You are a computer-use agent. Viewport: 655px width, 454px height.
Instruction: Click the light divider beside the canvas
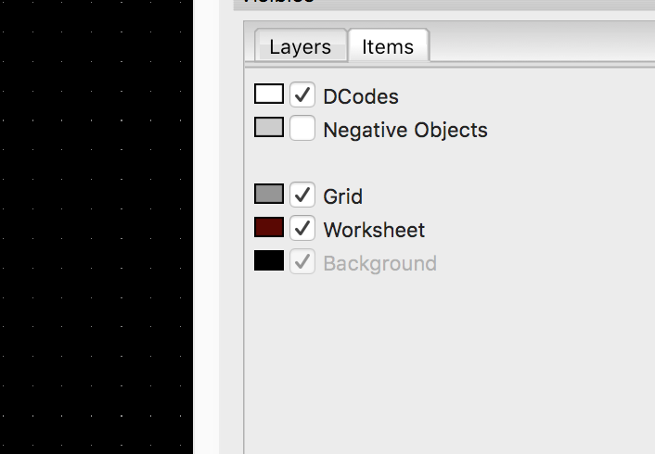[206, 232]
